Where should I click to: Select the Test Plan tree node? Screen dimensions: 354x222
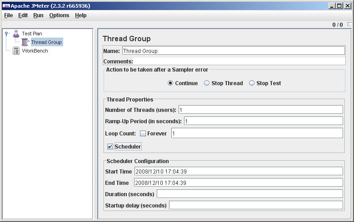[32, 34]
